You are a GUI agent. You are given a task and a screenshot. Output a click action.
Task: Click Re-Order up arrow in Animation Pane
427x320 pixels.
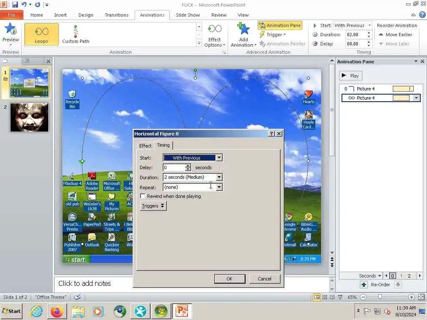[x=364, y=285]
